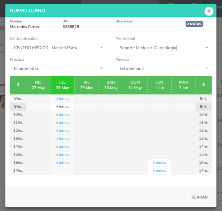The height and width of the screenshot is (211, 222).
Task: Select the MAR 2 Jun day header
Action: [184, 85]
